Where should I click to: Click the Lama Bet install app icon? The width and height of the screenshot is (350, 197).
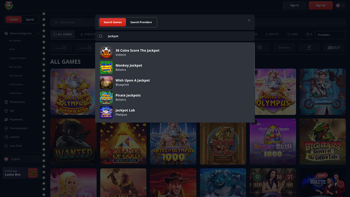[33, 173]
